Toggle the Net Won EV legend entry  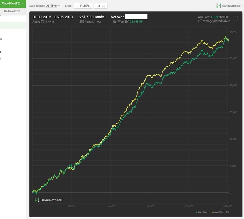(221, 212)
